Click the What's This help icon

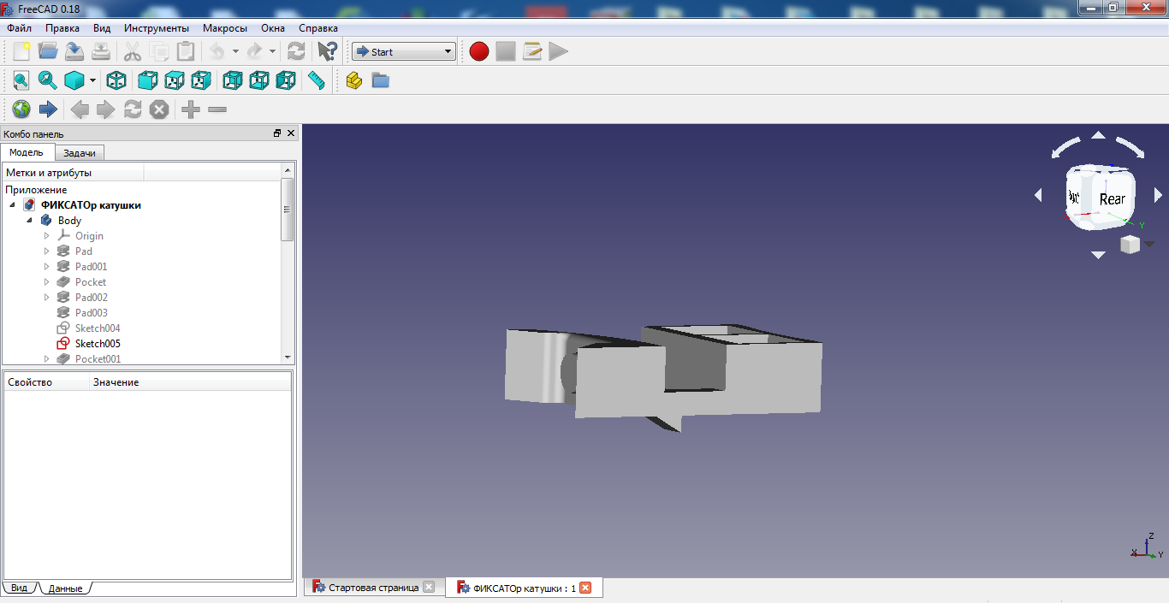tap(327, 52)
